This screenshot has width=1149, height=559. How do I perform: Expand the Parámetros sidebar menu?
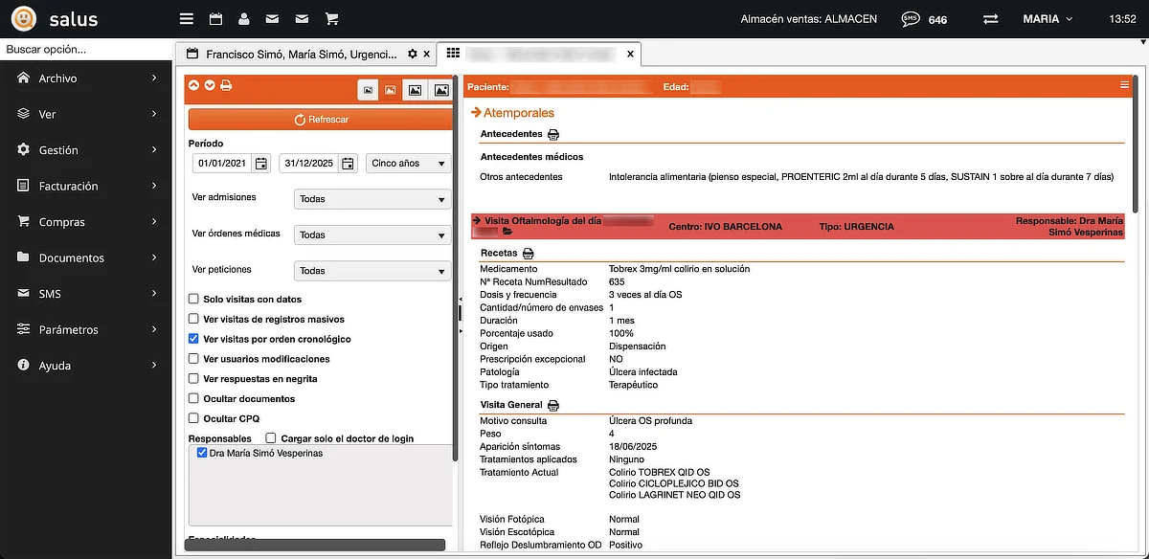pos(86,329)
